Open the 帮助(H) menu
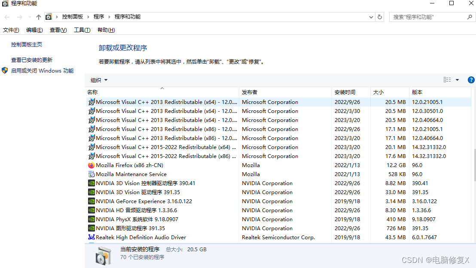 [106, 30]
